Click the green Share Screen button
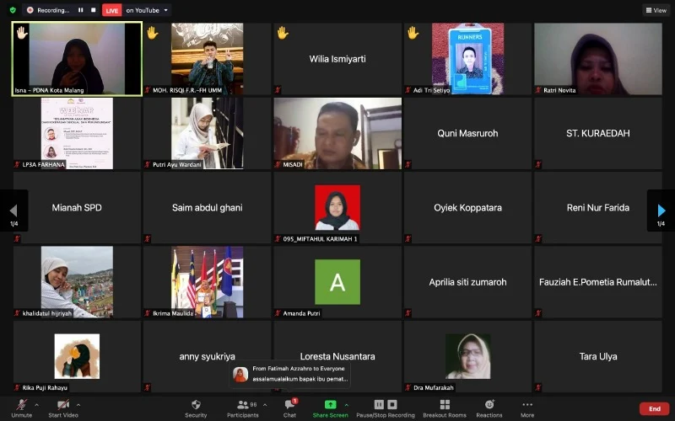The image size is (675, 421). (x=330, y=408)
